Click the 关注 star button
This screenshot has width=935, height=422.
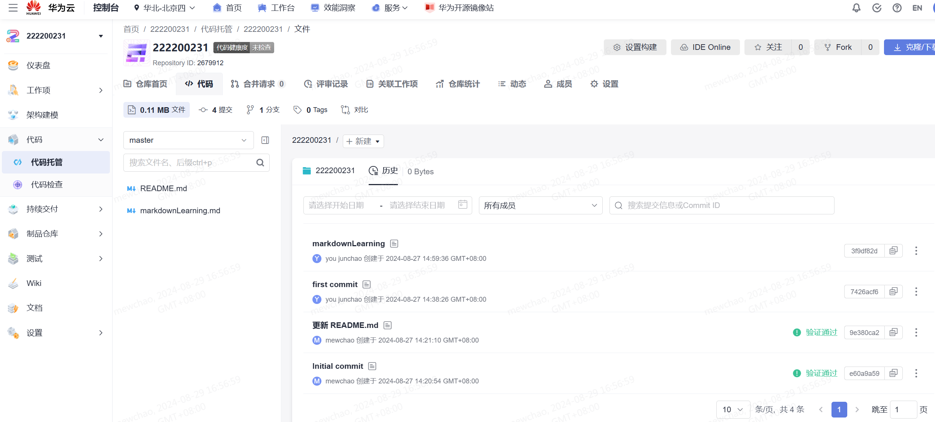[x=768, y=47]
